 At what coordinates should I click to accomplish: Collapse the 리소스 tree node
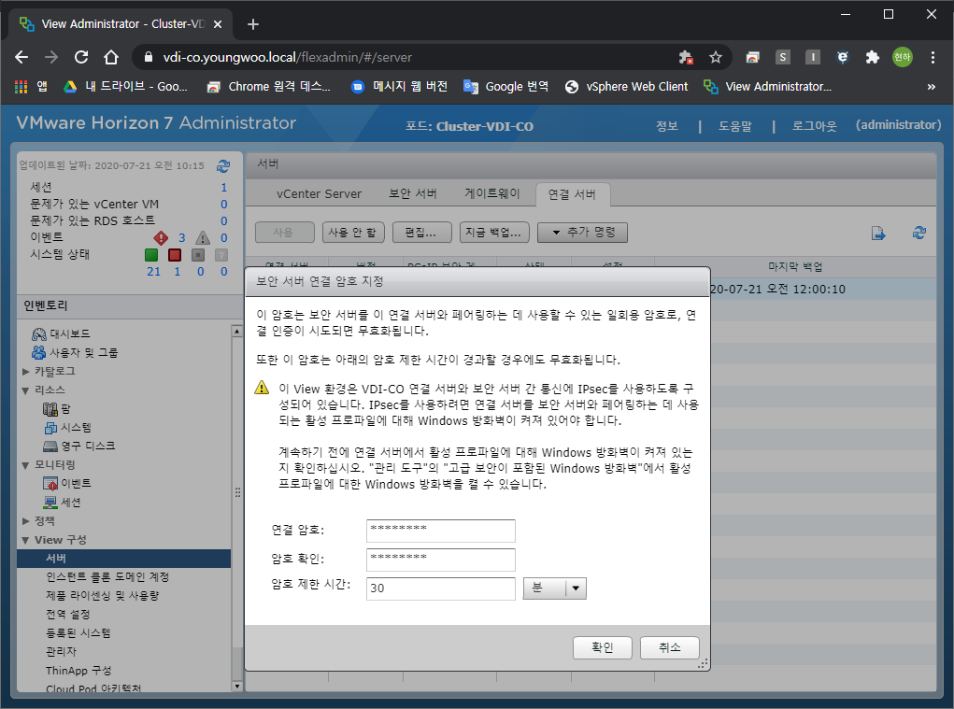[25, 390]
